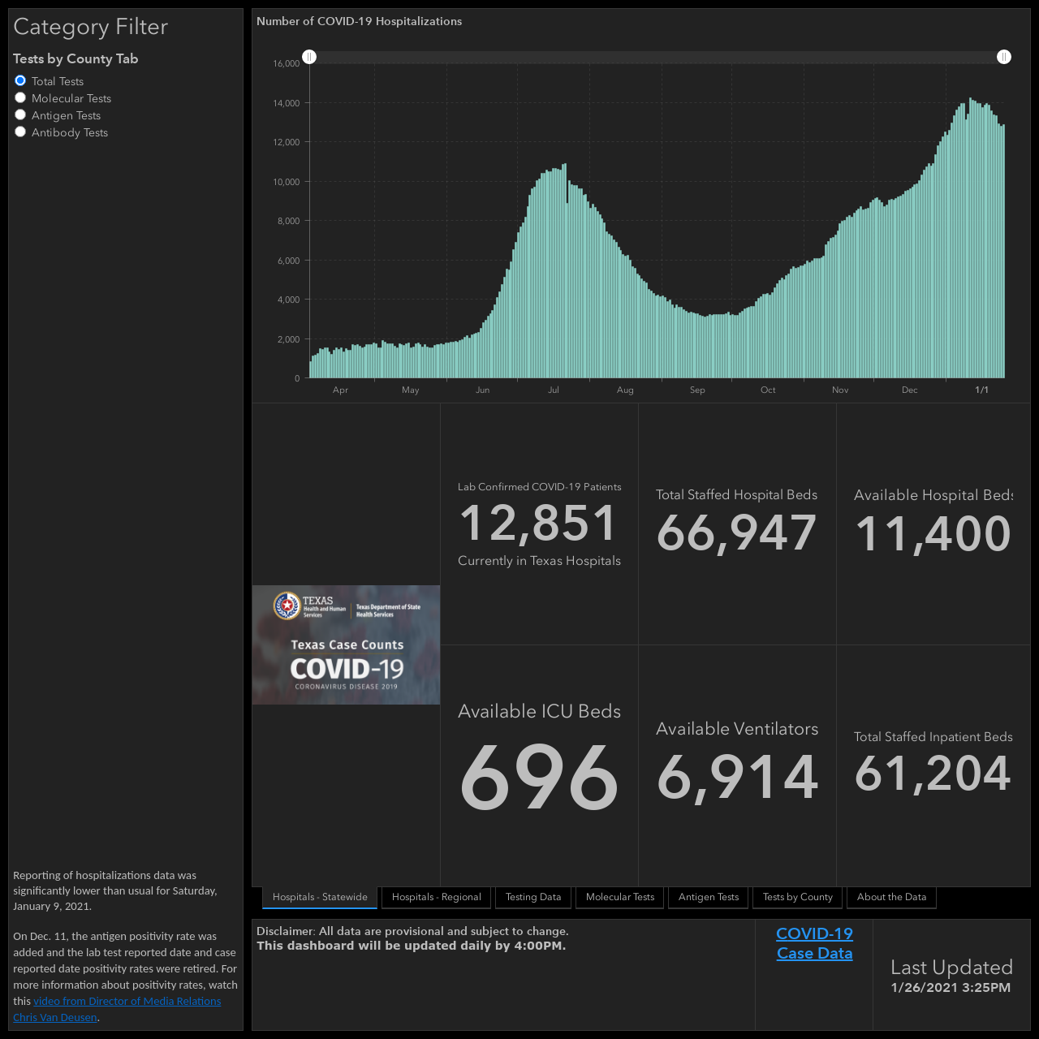Open the About the Data tab
Screen dimensions: 1039x1039
tap(891, 897)
